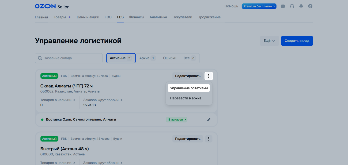Click the 18 заказов badge
The image size is (348, 165).
176,120
